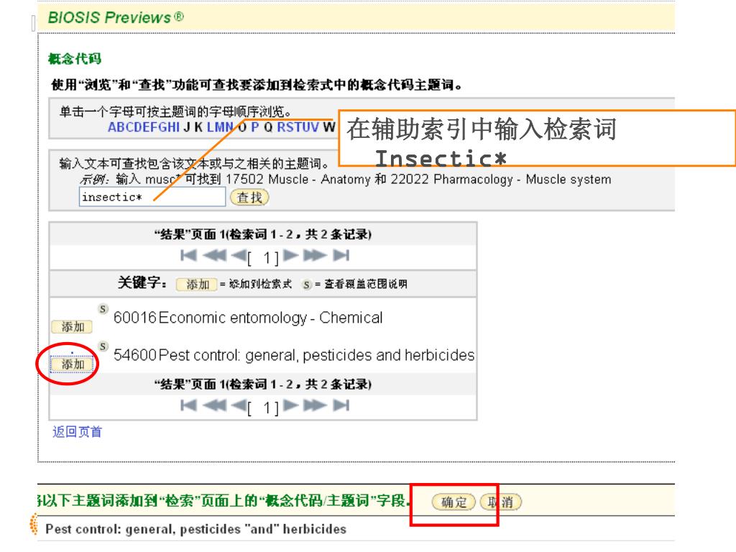Browse headings starting with letter A
The width and height of the screenshot is (736, 552).
(113, 127)
